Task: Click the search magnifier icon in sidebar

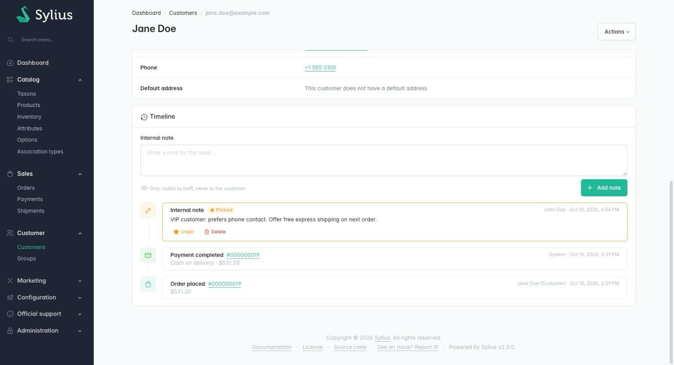Action: 10,40
